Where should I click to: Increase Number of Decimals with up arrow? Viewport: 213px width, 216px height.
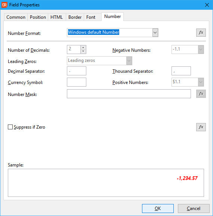[x=83, y=48]
